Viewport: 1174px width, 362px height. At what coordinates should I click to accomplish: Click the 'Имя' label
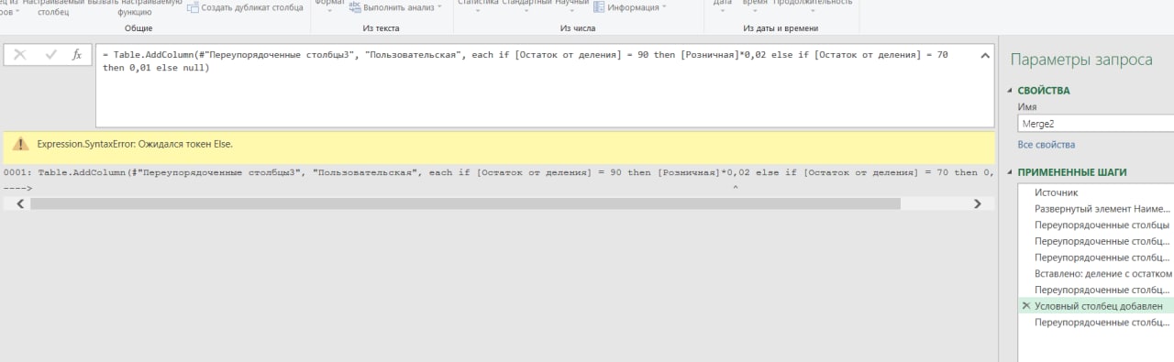point(1027,107)
